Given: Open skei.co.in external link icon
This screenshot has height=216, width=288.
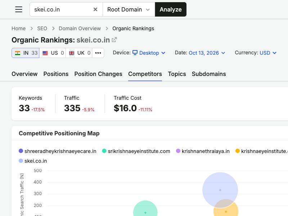Looking at the screenshot, I should tap(114, 40).
